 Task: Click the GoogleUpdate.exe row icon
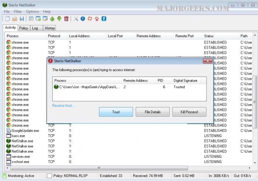pyautogui.click(x=8, y=131)
